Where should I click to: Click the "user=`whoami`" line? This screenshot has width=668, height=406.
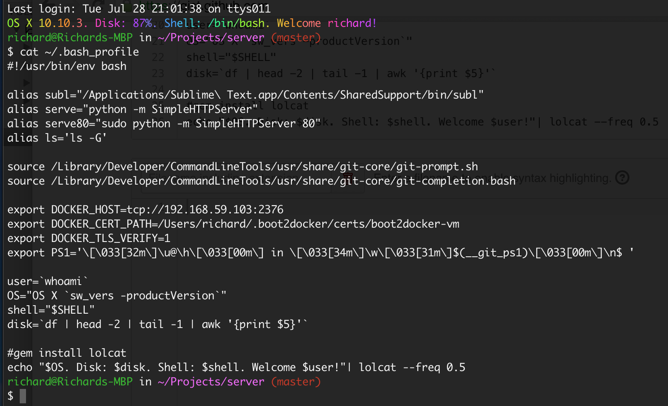(x=48, y=281)
